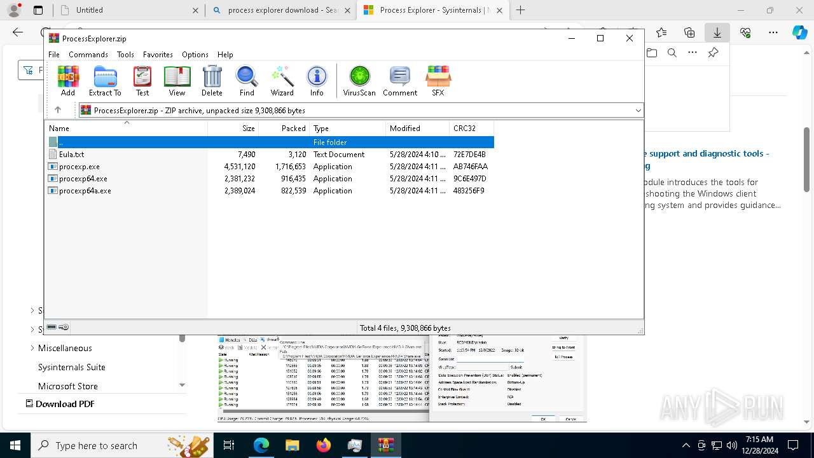Screen dimensions: 814x458
Task: Click Miscellaneous in the sidebar tree
Action: point(65,348)
